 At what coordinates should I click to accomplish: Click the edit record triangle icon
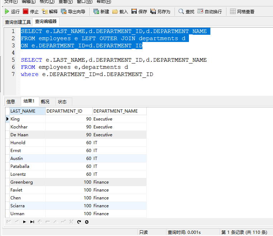click(x=55, y=222)
